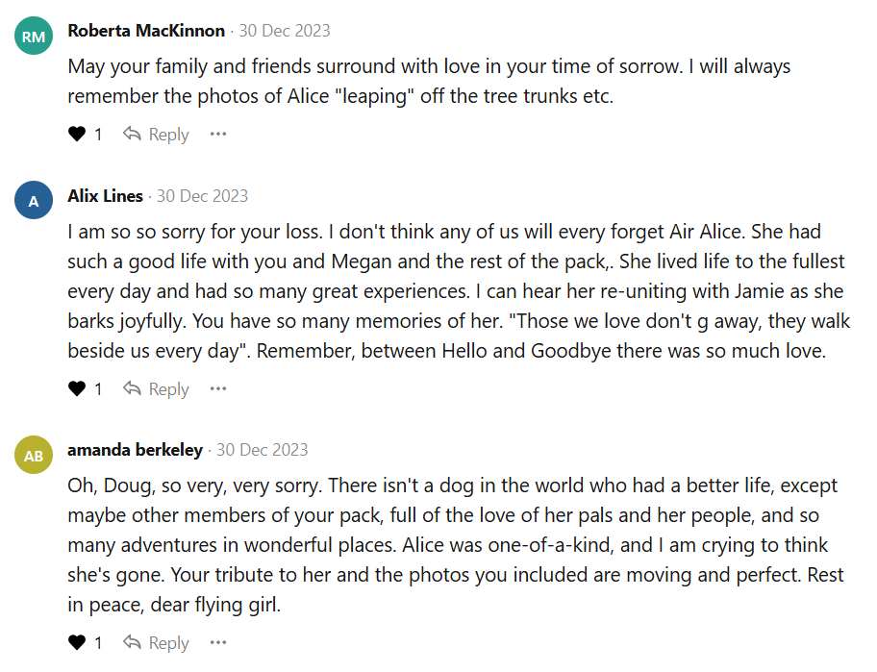This screenshot has width=877, height=672.
Task: Open the date stamp on Roberta MacKinnon's comment
Action: (x=285, y=31)
